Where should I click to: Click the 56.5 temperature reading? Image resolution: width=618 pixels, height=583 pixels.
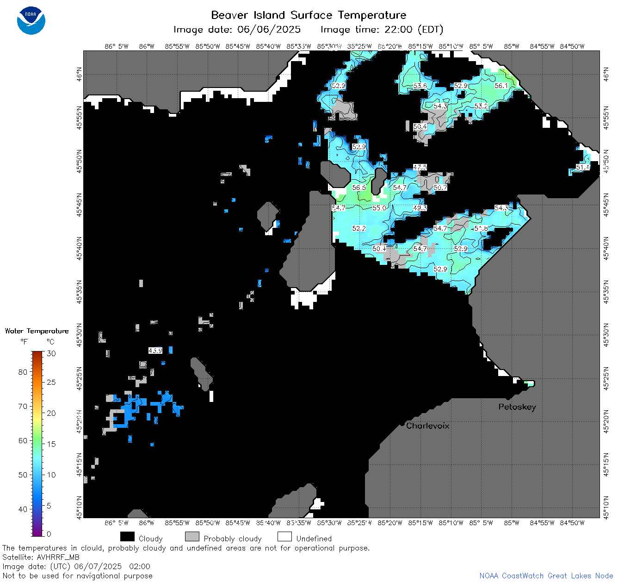pos(359,188)
